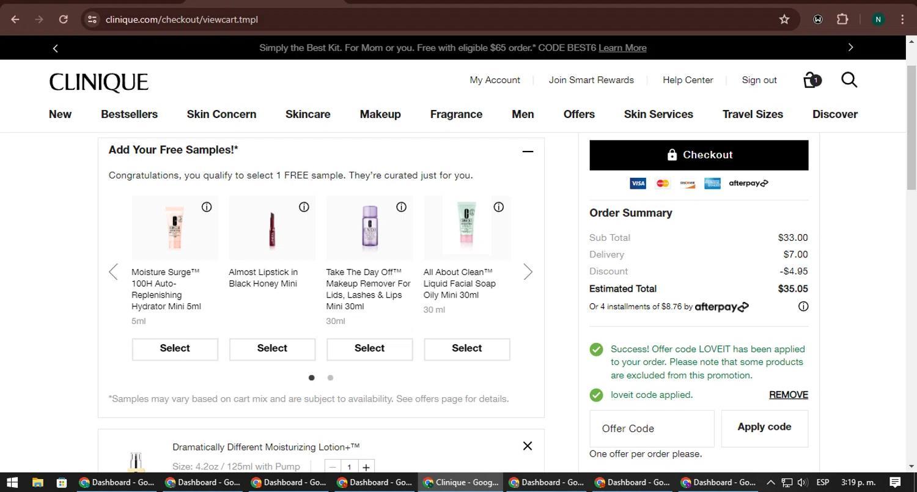Bookmark this page with the star icon
This screenshot has height=492, width=917.
point(784,20)
